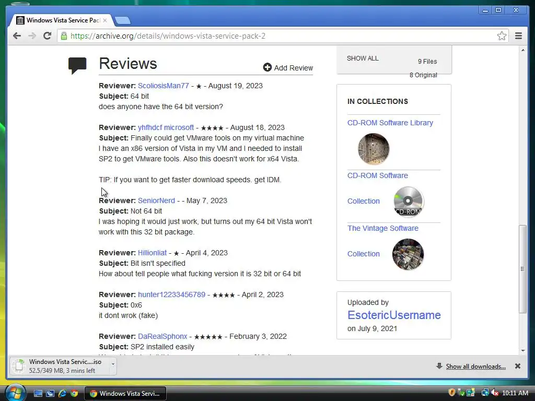The image size is (535, 401).
Task: Click the security shield tray icon
Action: point(452,393)
